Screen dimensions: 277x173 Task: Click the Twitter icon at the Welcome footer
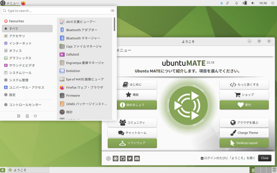click(x=130, y=158)
